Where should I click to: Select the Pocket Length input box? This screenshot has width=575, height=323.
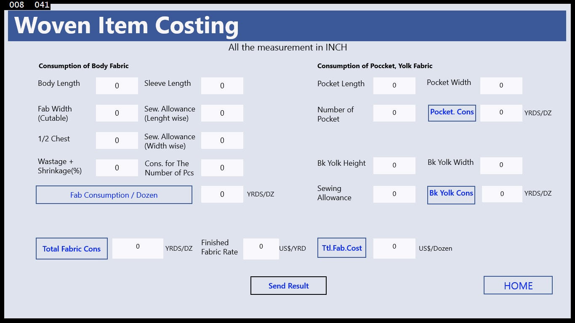tap(394, 85)
